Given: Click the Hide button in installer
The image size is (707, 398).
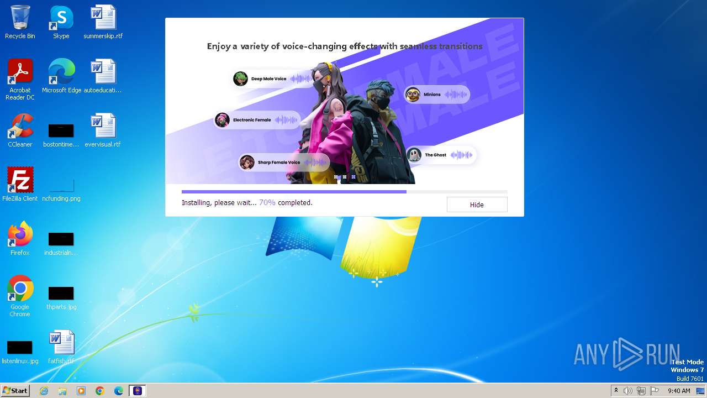Looking at the screenshot, I should (x=477, y=205).
